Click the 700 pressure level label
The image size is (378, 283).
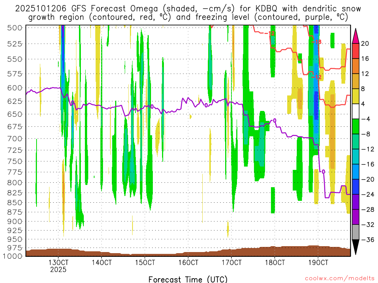pos(15,139)
